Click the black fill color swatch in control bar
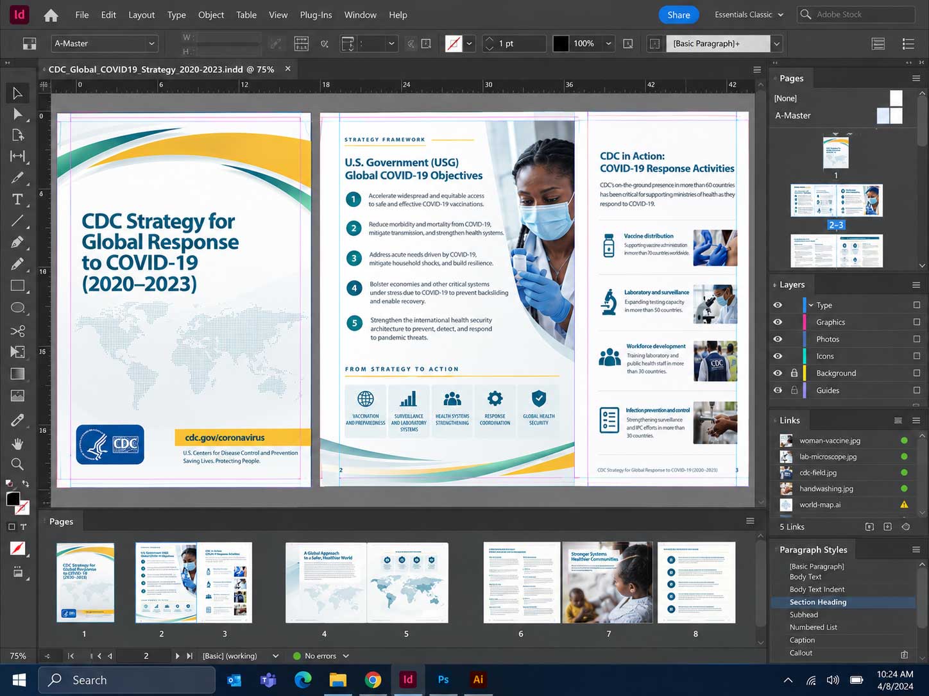The width and height of the screenshot is (929, 696). click(561, 44)
